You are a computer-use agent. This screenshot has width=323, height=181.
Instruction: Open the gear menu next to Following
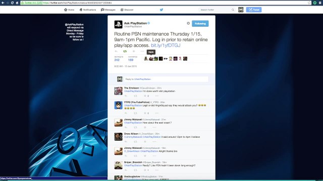188,24
